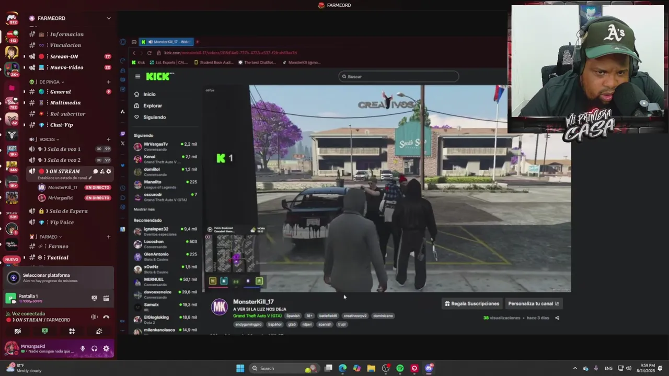Viewport: 669px width, 376px height.
Task: Open a new browser tab with plus
Action: [197, 42]
